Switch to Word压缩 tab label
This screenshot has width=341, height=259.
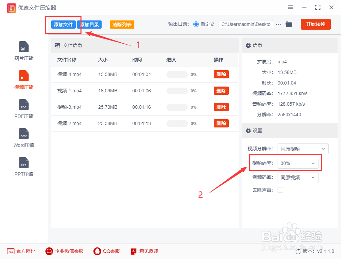click(x=24, y=145)
